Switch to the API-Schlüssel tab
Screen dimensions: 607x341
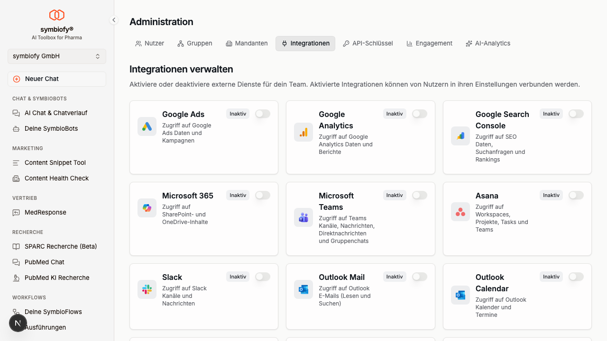368,43
